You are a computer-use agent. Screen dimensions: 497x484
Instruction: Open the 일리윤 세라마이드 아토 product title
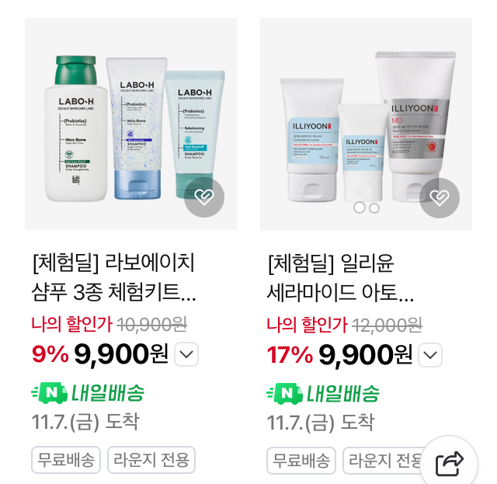pyautogui.click(x=340, y=278)
